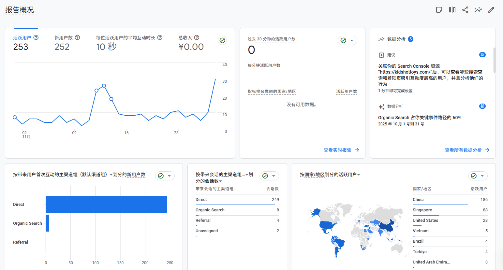Click help icon next to 总收入
The height and width of the screenshot is (270, 503).
(197, 37)
